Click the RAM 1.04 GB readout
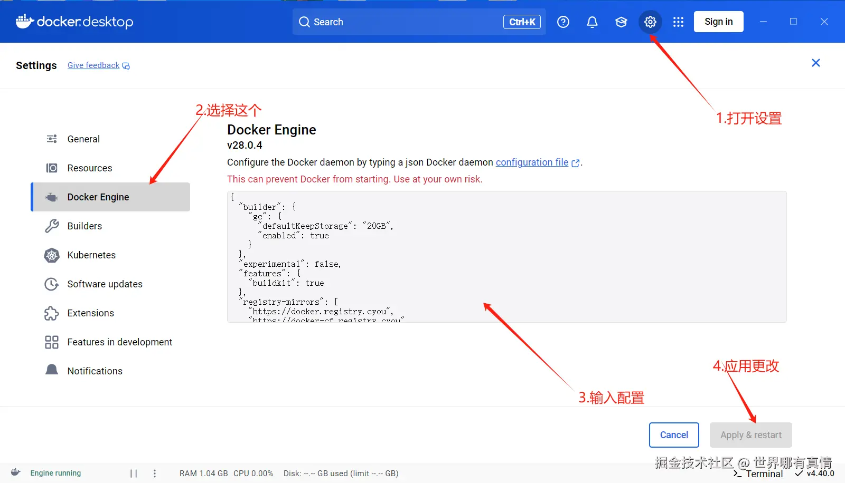 [x=204, y=474]
